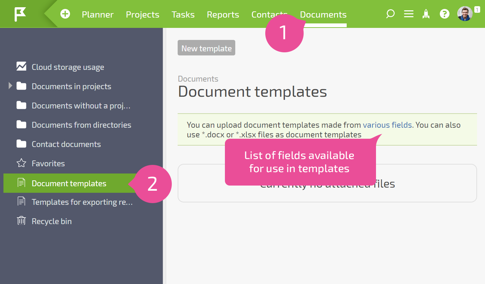Image resolution: width=485 pixels, height=284 pixels.
Task: Select Document templates in sidebar
Action: tap(69, 183)
